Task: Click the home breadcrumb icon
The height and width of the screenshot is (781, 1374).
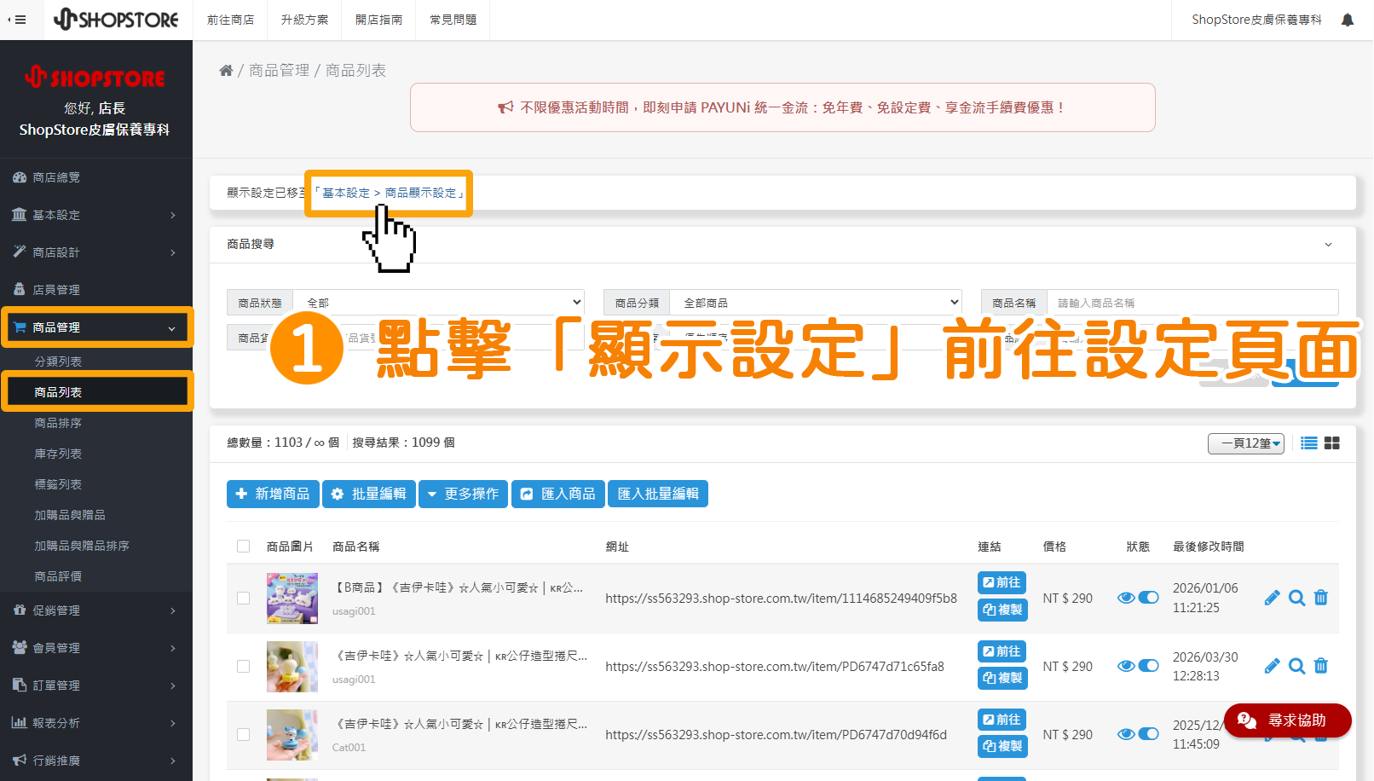Action: 226,70
